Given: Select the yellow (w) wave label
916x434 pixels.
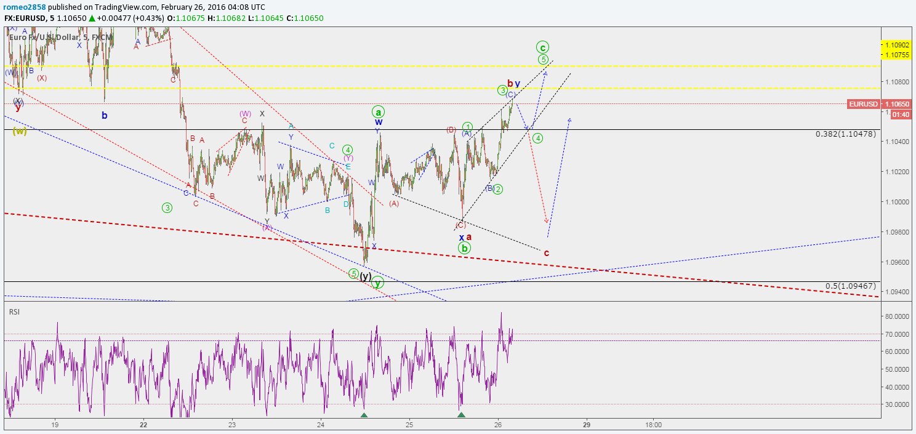Looking at the screenshot, I should (x=20, y=131).
